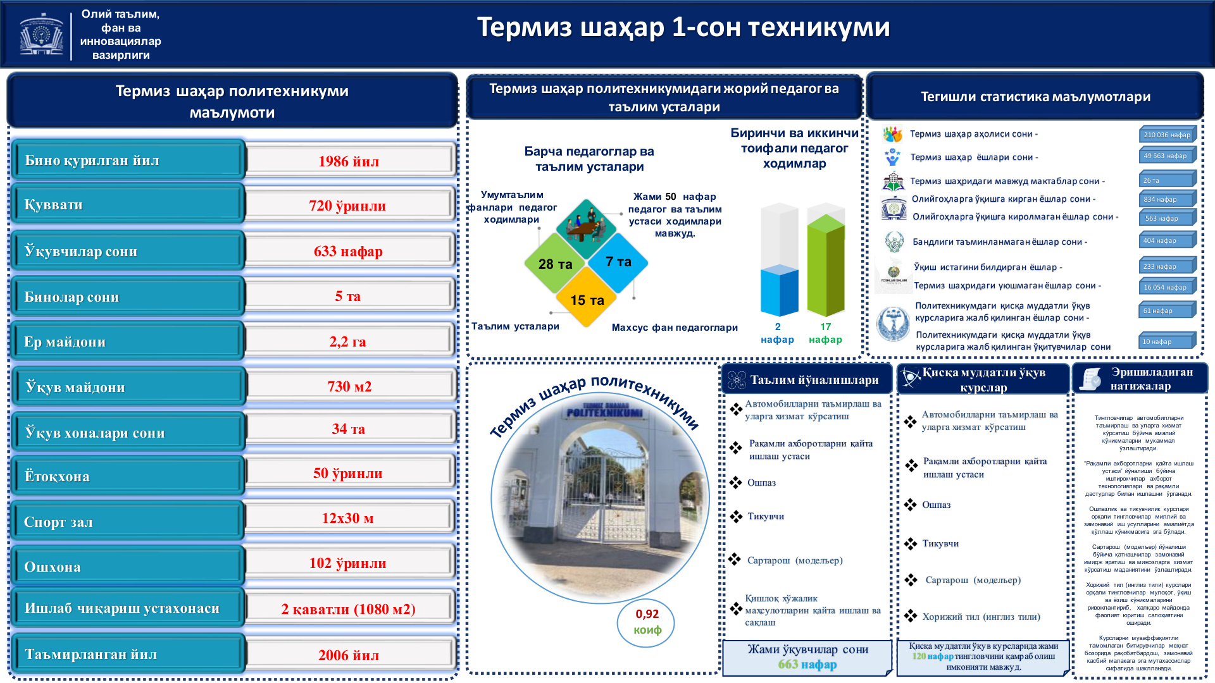Click the 210 036 нафар value box
This screenshot has height=683, width=1215.
click(x=1168, y=134)
